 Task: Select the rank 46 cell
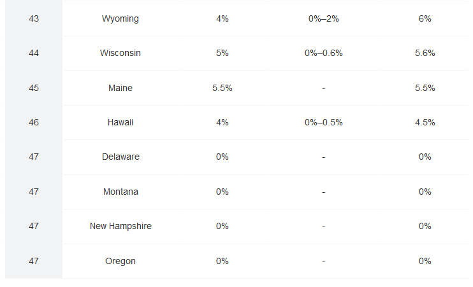(x=34, y=122)
